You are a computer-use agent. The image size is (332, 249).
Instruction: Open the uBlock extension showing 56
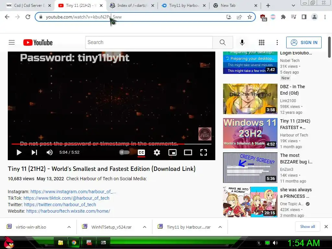pyautogui.click(x=263, y=18)
